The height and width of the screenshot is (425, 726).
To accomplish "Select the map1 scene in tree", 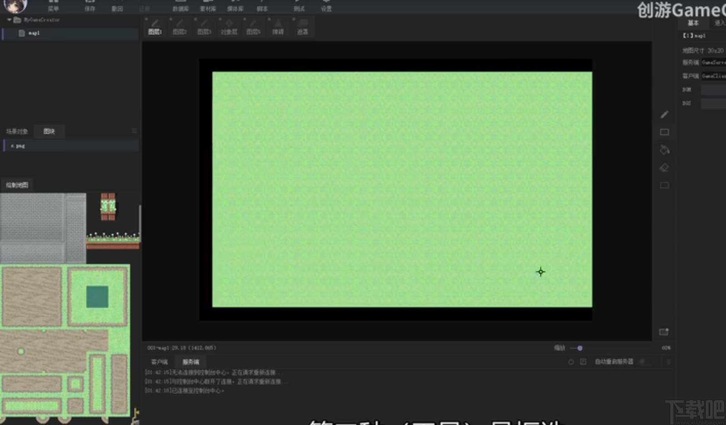I will point(70,33).
